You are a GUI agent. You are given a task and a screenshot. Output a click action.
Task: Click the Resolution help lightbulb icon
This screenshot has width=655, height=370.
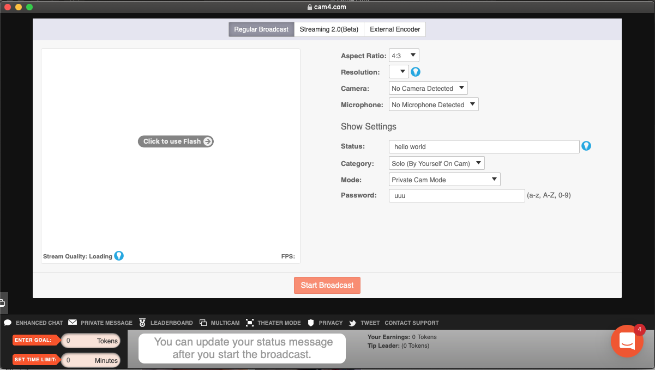tap(416, 72)
